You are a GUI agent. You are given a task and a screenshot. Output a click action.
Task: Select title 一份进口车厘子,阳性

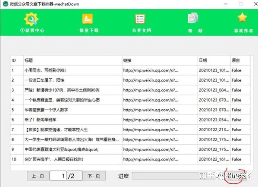click(x=44, y=80)
